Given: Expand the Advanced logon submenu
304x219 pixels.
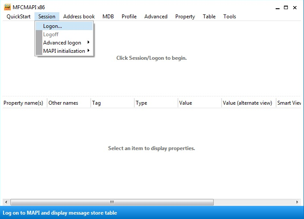Looking at the screenshot, I should pos(64,42).
